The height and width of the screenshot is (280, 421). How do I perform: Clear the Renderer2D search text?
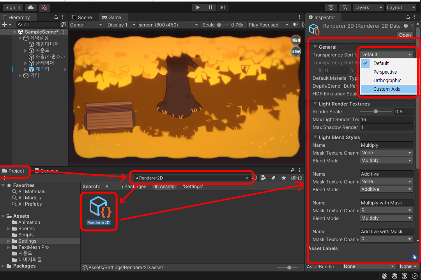point(247,178)
